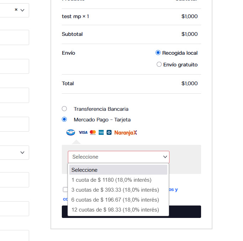Select Envío gratuito shipping option

[x=159, y=64]
